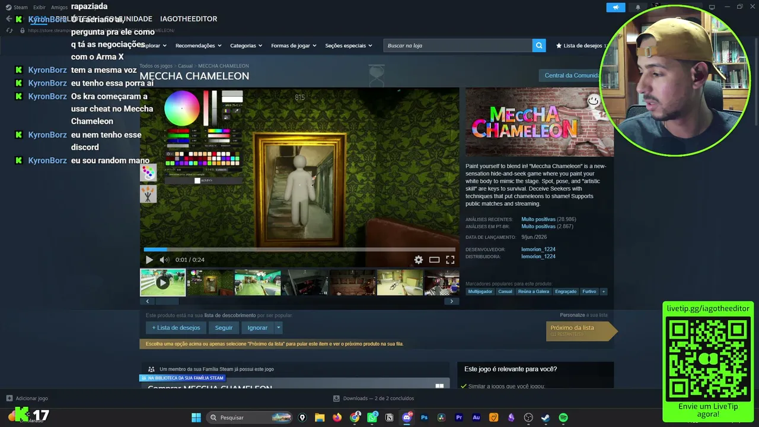Expand the Seções especiais dropdown
The image size is (759, 427).
point(349,46)
